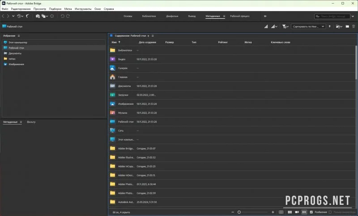Viewport: 358px width, 216px height.
Task: Click the Open in Camera Raw icon
Action: point(52,16)
